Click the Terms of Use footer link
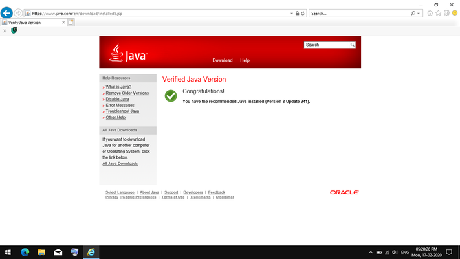Image resolution: width=460 pixels, height=259 pixels. pos(173,197)
